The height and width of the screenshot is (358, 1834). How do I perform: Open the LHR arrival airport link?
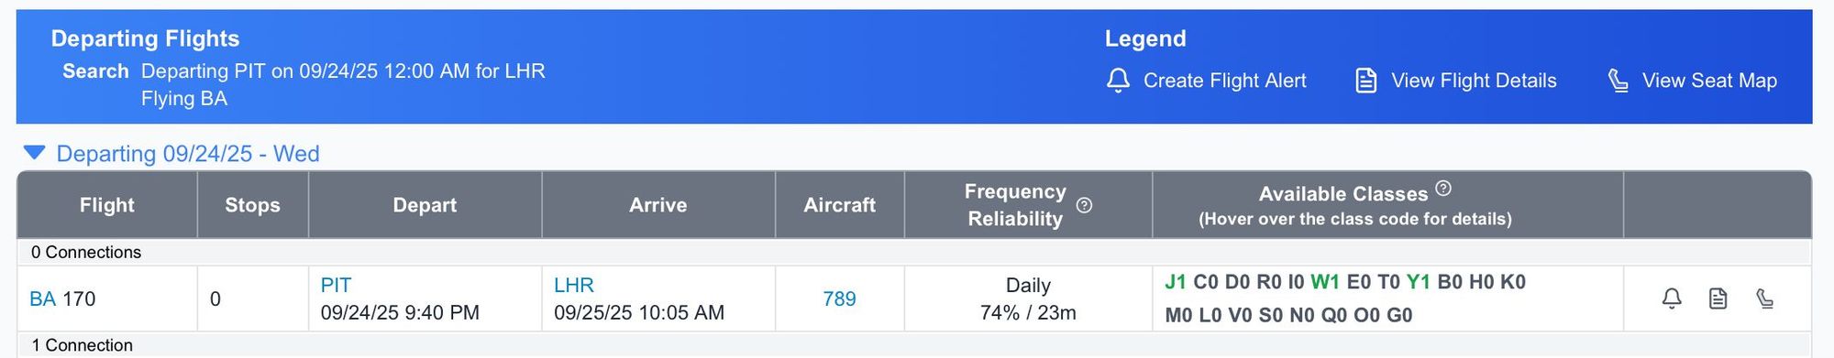click(x=574, y=285)
